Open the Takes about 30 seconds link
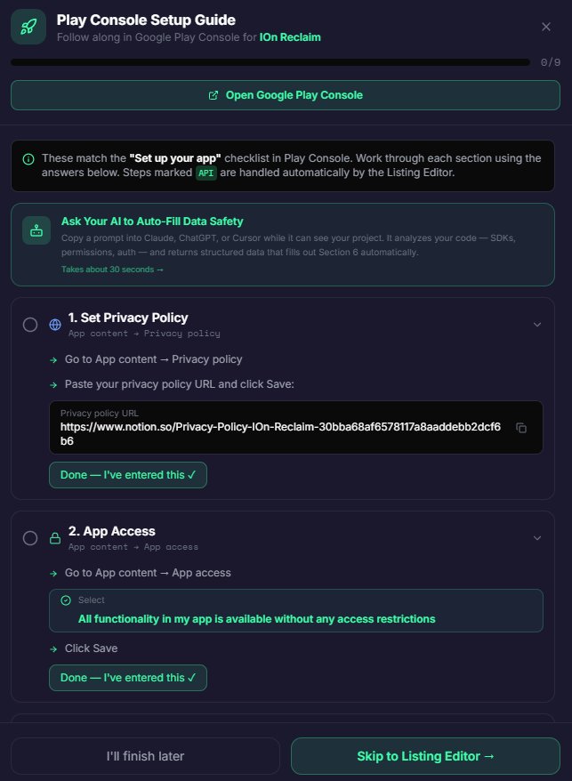Screen dimensions: 572x781 point(112,269)
